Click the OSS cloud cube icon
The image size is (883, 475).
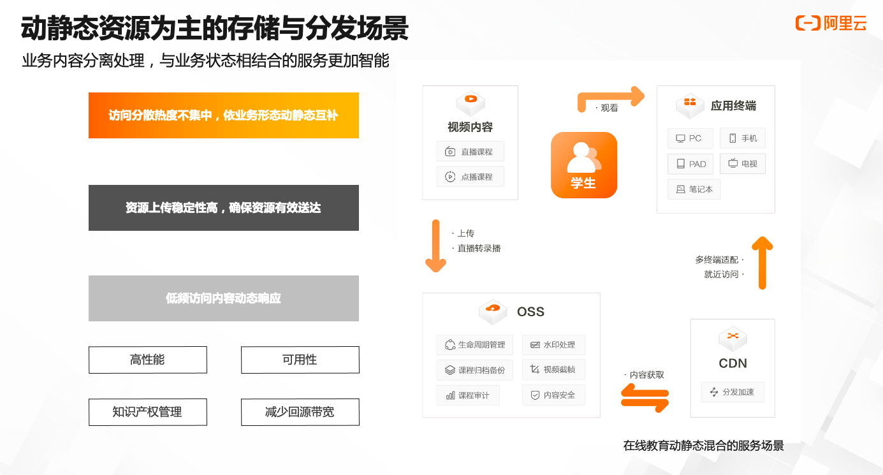coord(493,311)
